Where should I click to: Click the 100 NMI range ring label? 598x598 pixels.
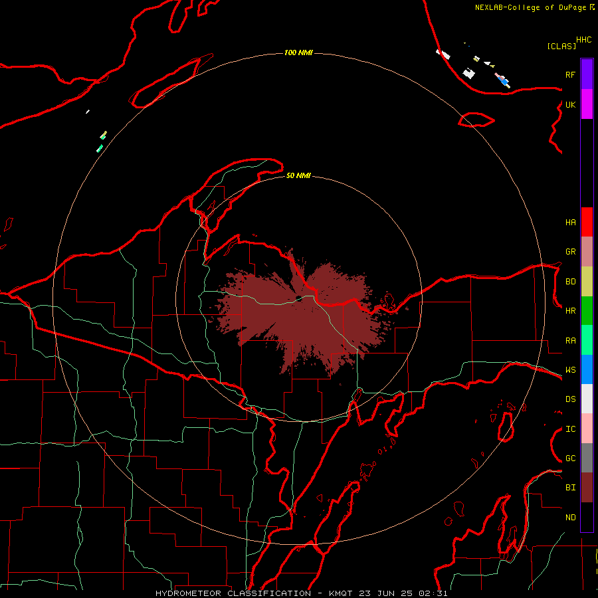click(298, 52)
